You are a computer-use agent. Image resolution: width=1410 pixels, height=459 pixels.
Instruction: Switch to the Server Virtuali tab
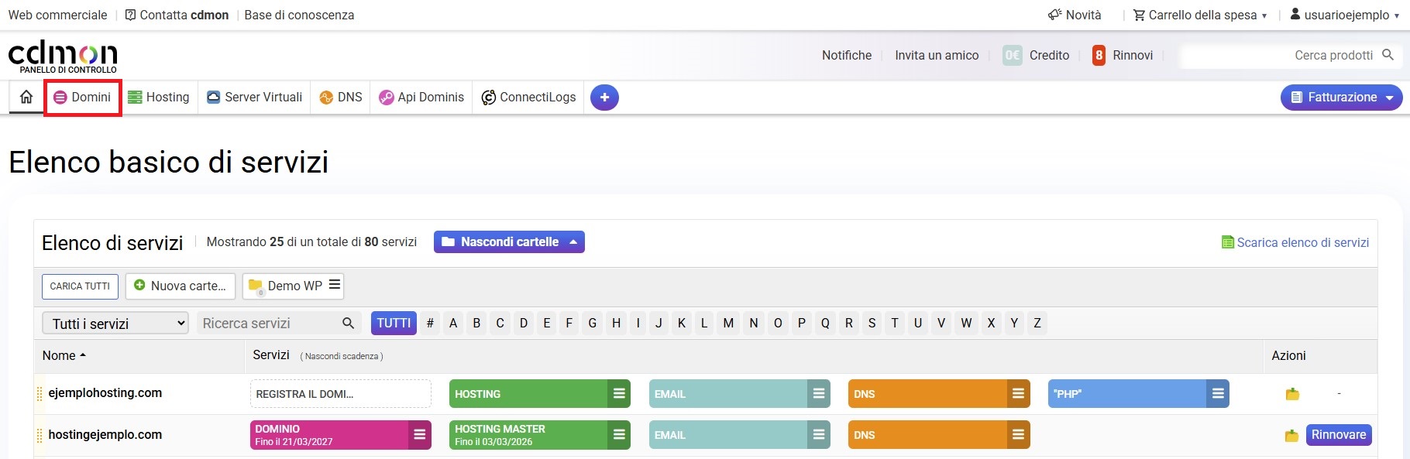coord(254,98)
